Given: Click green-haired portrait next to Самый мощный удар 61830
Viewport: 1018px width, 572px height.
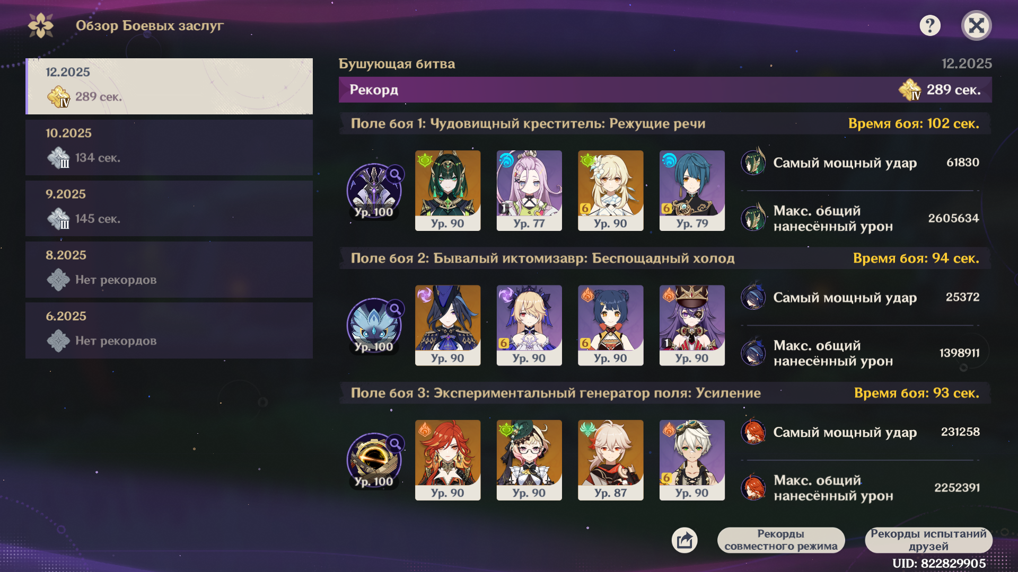Looking at the screenshot, I should tap(753, 162).
